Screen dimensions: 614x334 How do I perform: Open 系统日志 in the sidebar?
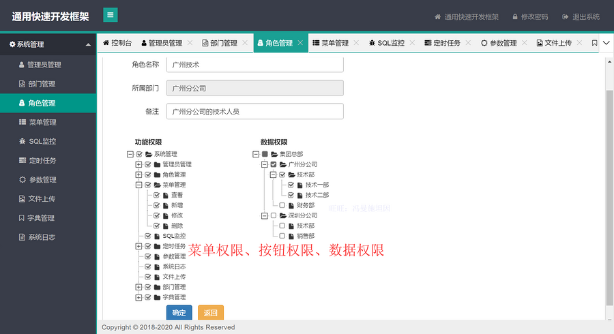(48, 237)
